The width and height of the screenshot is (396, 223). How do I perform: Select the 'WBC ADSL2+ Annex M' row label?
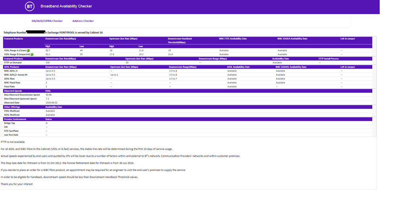15,75
